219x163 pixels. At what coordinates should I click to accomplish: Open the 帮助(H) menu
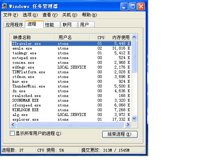[x=89, y=15]
